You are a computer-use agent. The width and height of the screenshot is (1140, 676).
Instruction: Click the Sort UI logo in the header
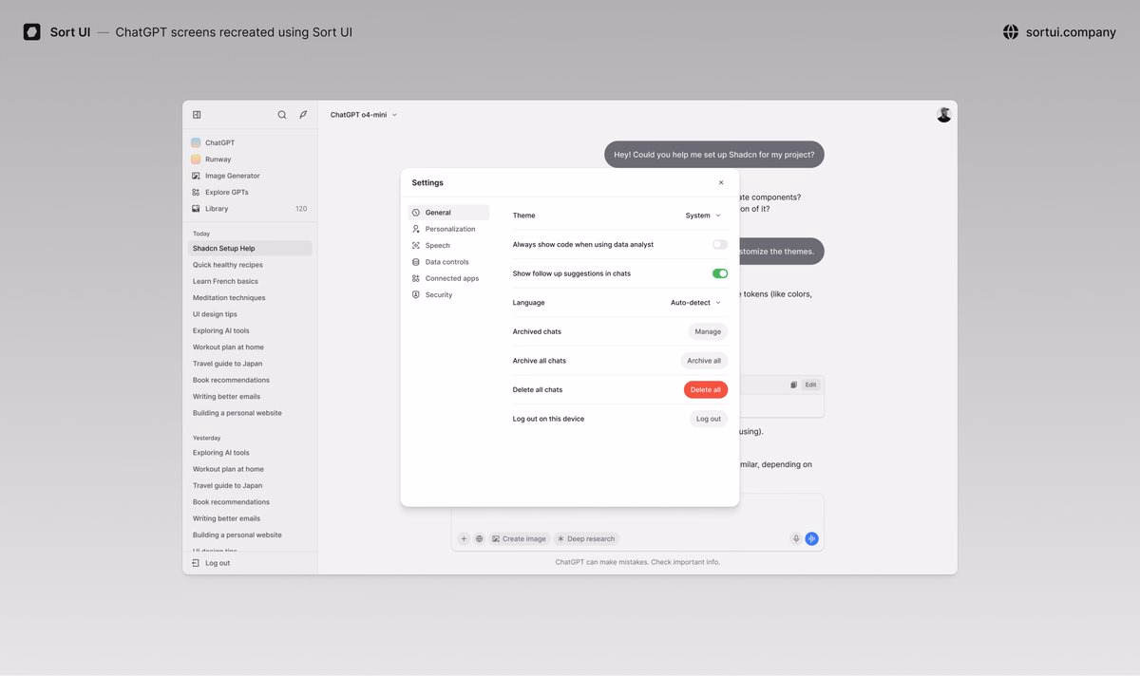coord(32,32)
